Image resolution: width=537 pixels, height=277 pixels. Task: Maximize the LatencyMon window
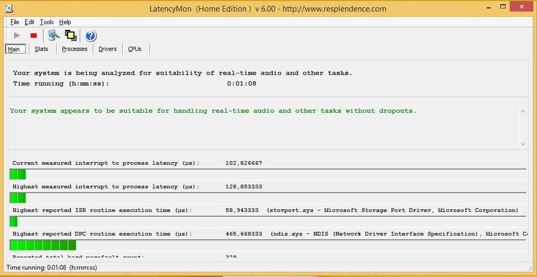pos(503,7)
